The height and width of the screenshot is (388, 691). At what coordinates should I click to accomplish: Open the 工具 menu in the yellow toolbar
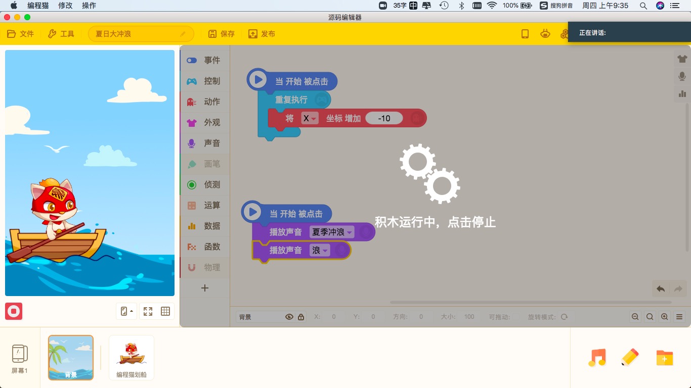pos(61,34)
